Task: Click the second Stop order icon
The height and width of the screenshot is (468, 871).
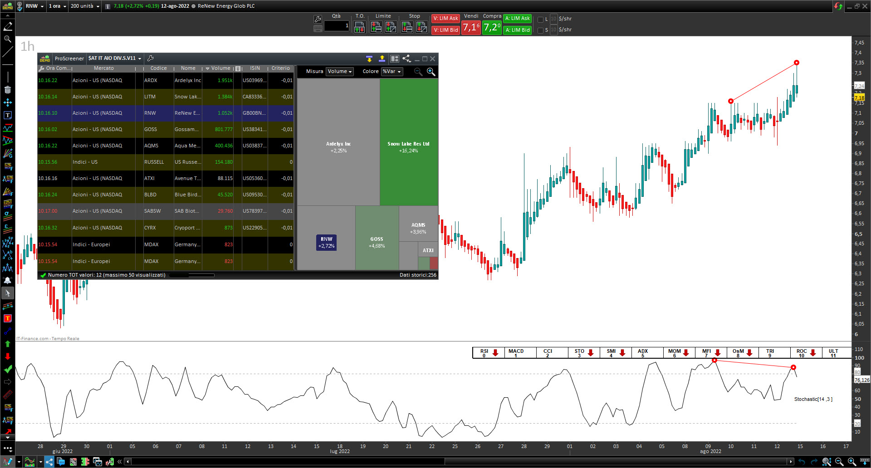Action: [421, 27]
